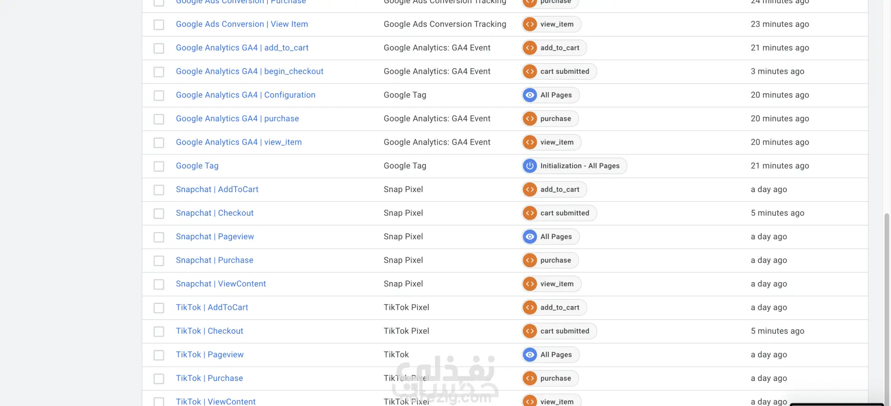Click the code icon on TikTok AddToCart trigger
891x406 pixels.
tap(529, 307)
